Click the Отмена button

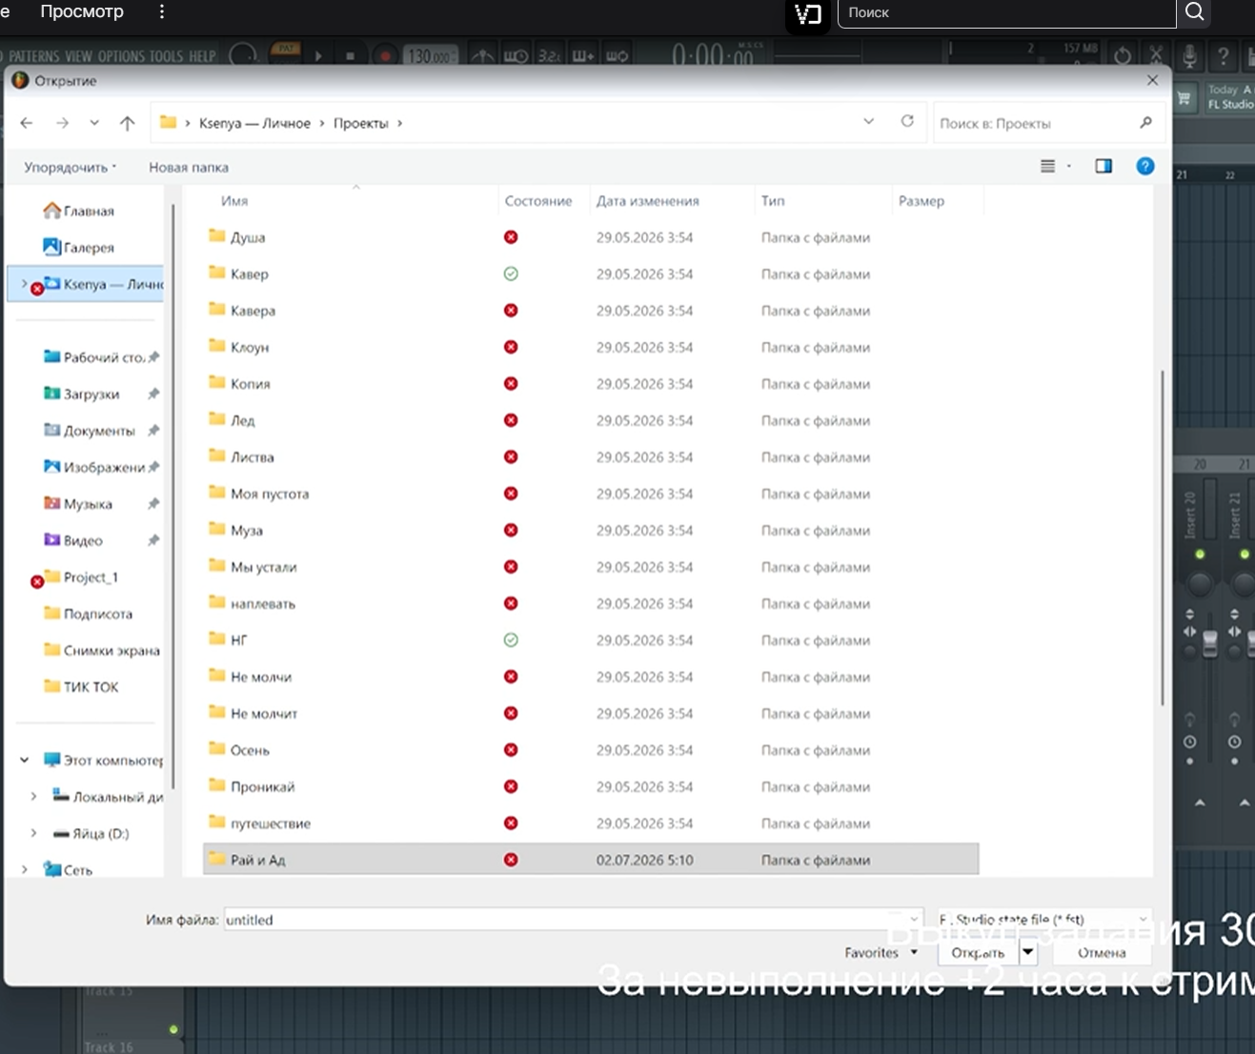tap(1102, 952)
